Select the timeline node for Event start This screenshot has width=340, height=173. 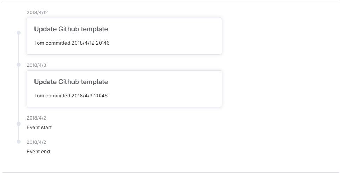point(19,123)
